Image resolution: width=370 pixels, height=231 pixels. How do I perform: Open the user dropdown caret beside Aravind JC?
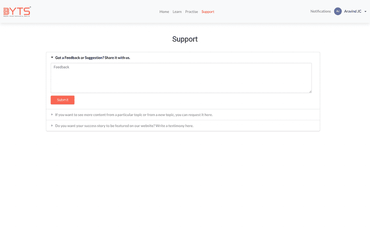(365, 12)
